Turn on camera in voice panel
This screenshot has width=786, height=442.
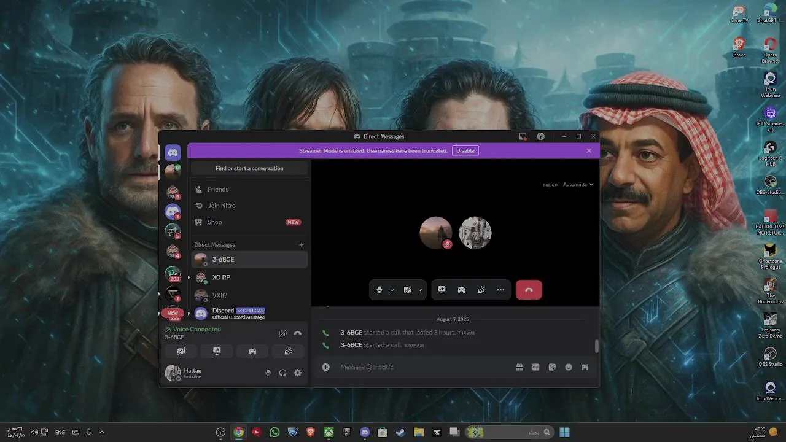point(181,351)
